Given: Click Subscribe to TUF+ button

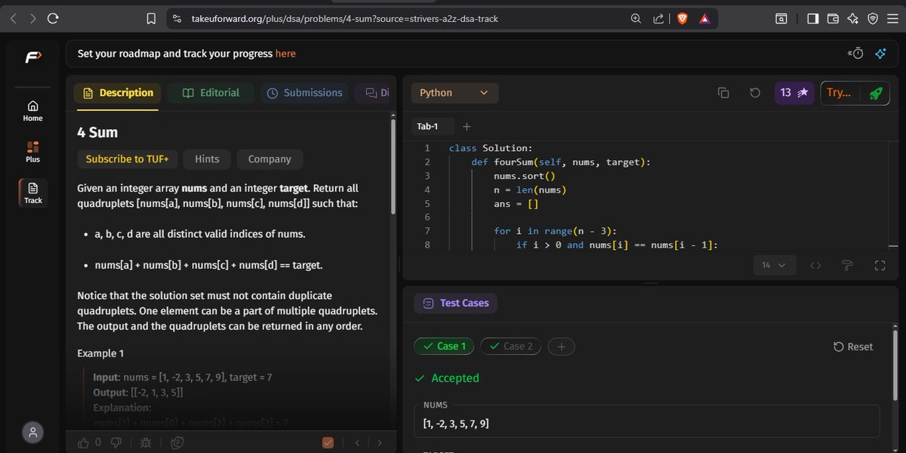Looking at the screenshot, I should (x=126, y=159).
